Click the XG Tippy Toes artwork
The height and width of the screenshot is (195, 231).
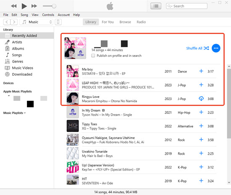73,126
